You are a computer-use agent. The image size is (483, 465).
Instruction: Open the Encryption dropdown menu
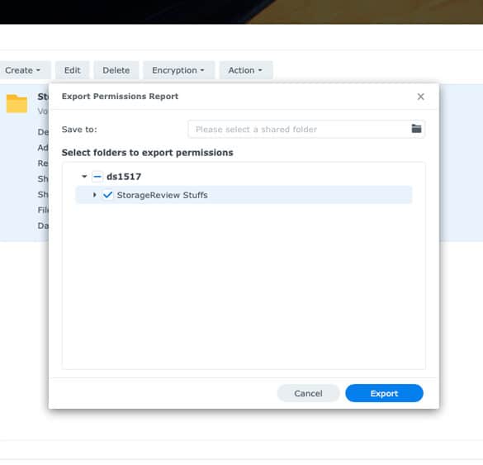point(178,70)
